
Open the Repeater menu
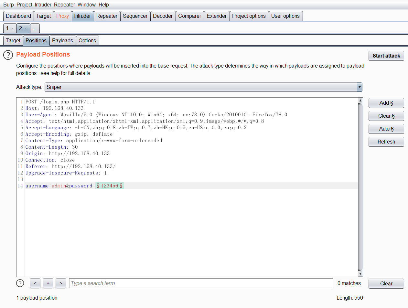point(64,5)
